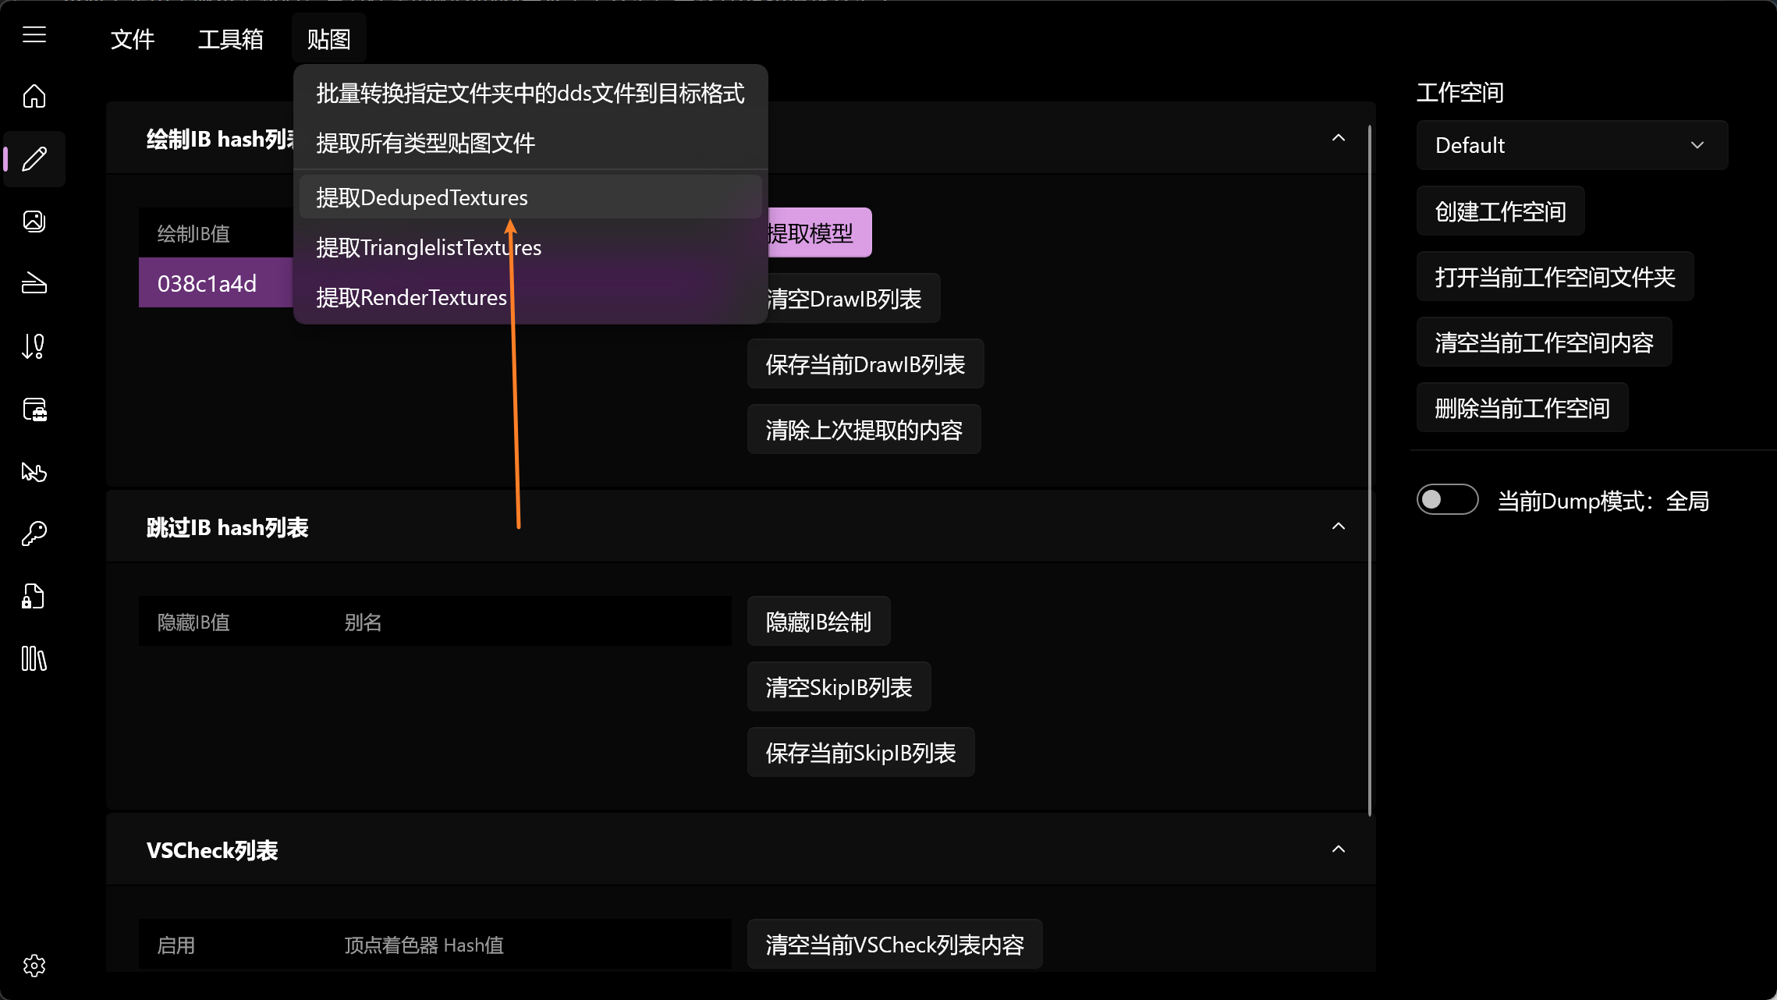
Task: Open the locked-document section in the sidebar
Action: click(x=34, y=596)
